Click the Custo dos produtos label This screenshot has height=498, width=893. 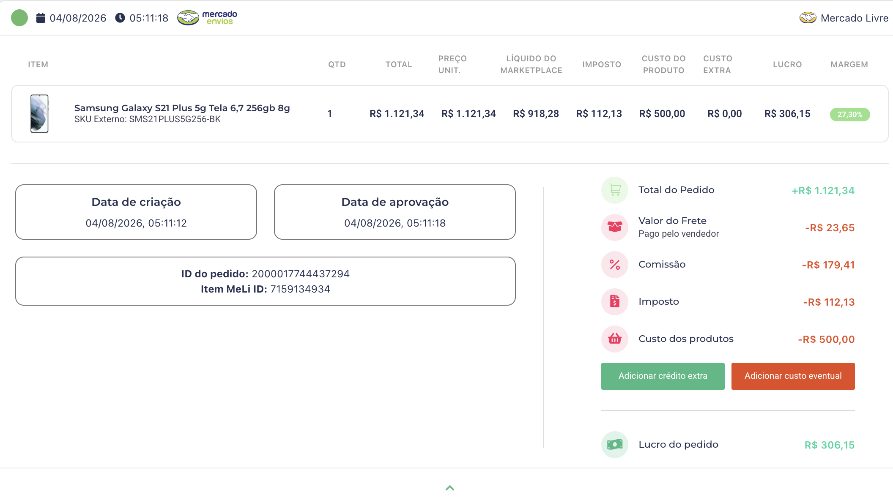coord(686,339)
